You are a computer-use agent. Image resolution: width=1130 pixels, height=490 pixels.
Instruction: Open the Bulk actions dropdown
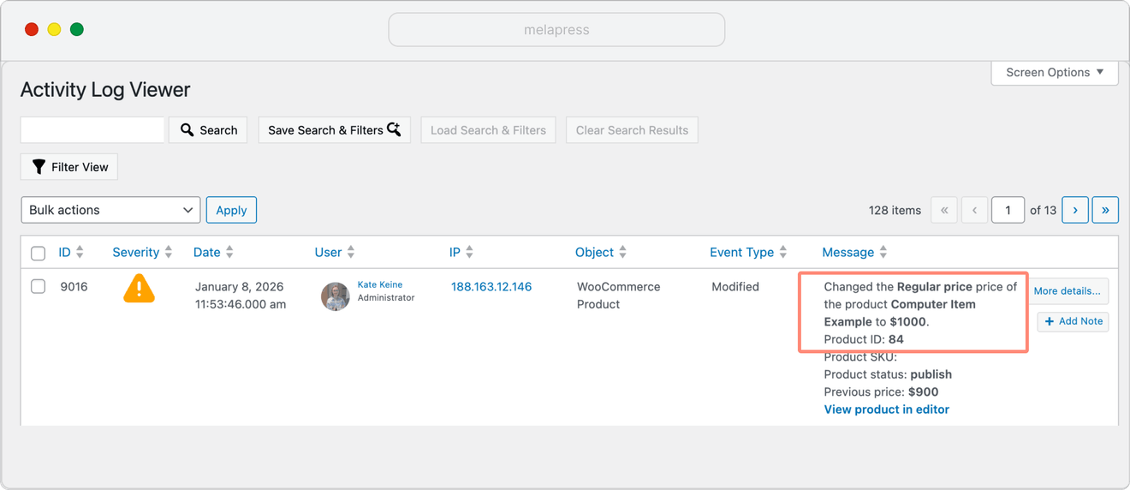pos(110,210)
